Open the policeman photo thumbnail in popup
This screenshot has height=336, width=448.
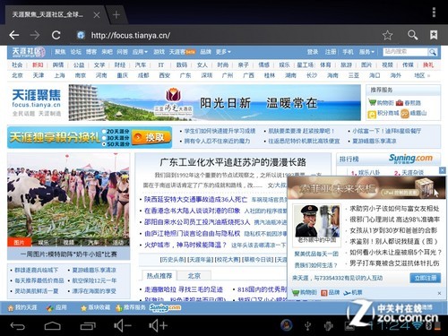[316, 220]
